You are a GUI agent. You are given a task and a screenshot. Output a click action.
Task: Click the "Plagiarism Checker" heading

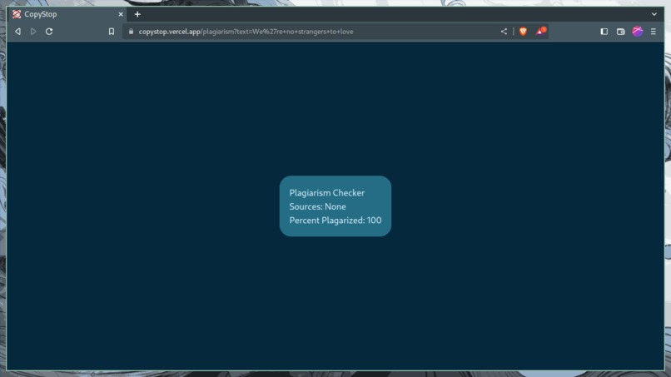tap(327, 192)
